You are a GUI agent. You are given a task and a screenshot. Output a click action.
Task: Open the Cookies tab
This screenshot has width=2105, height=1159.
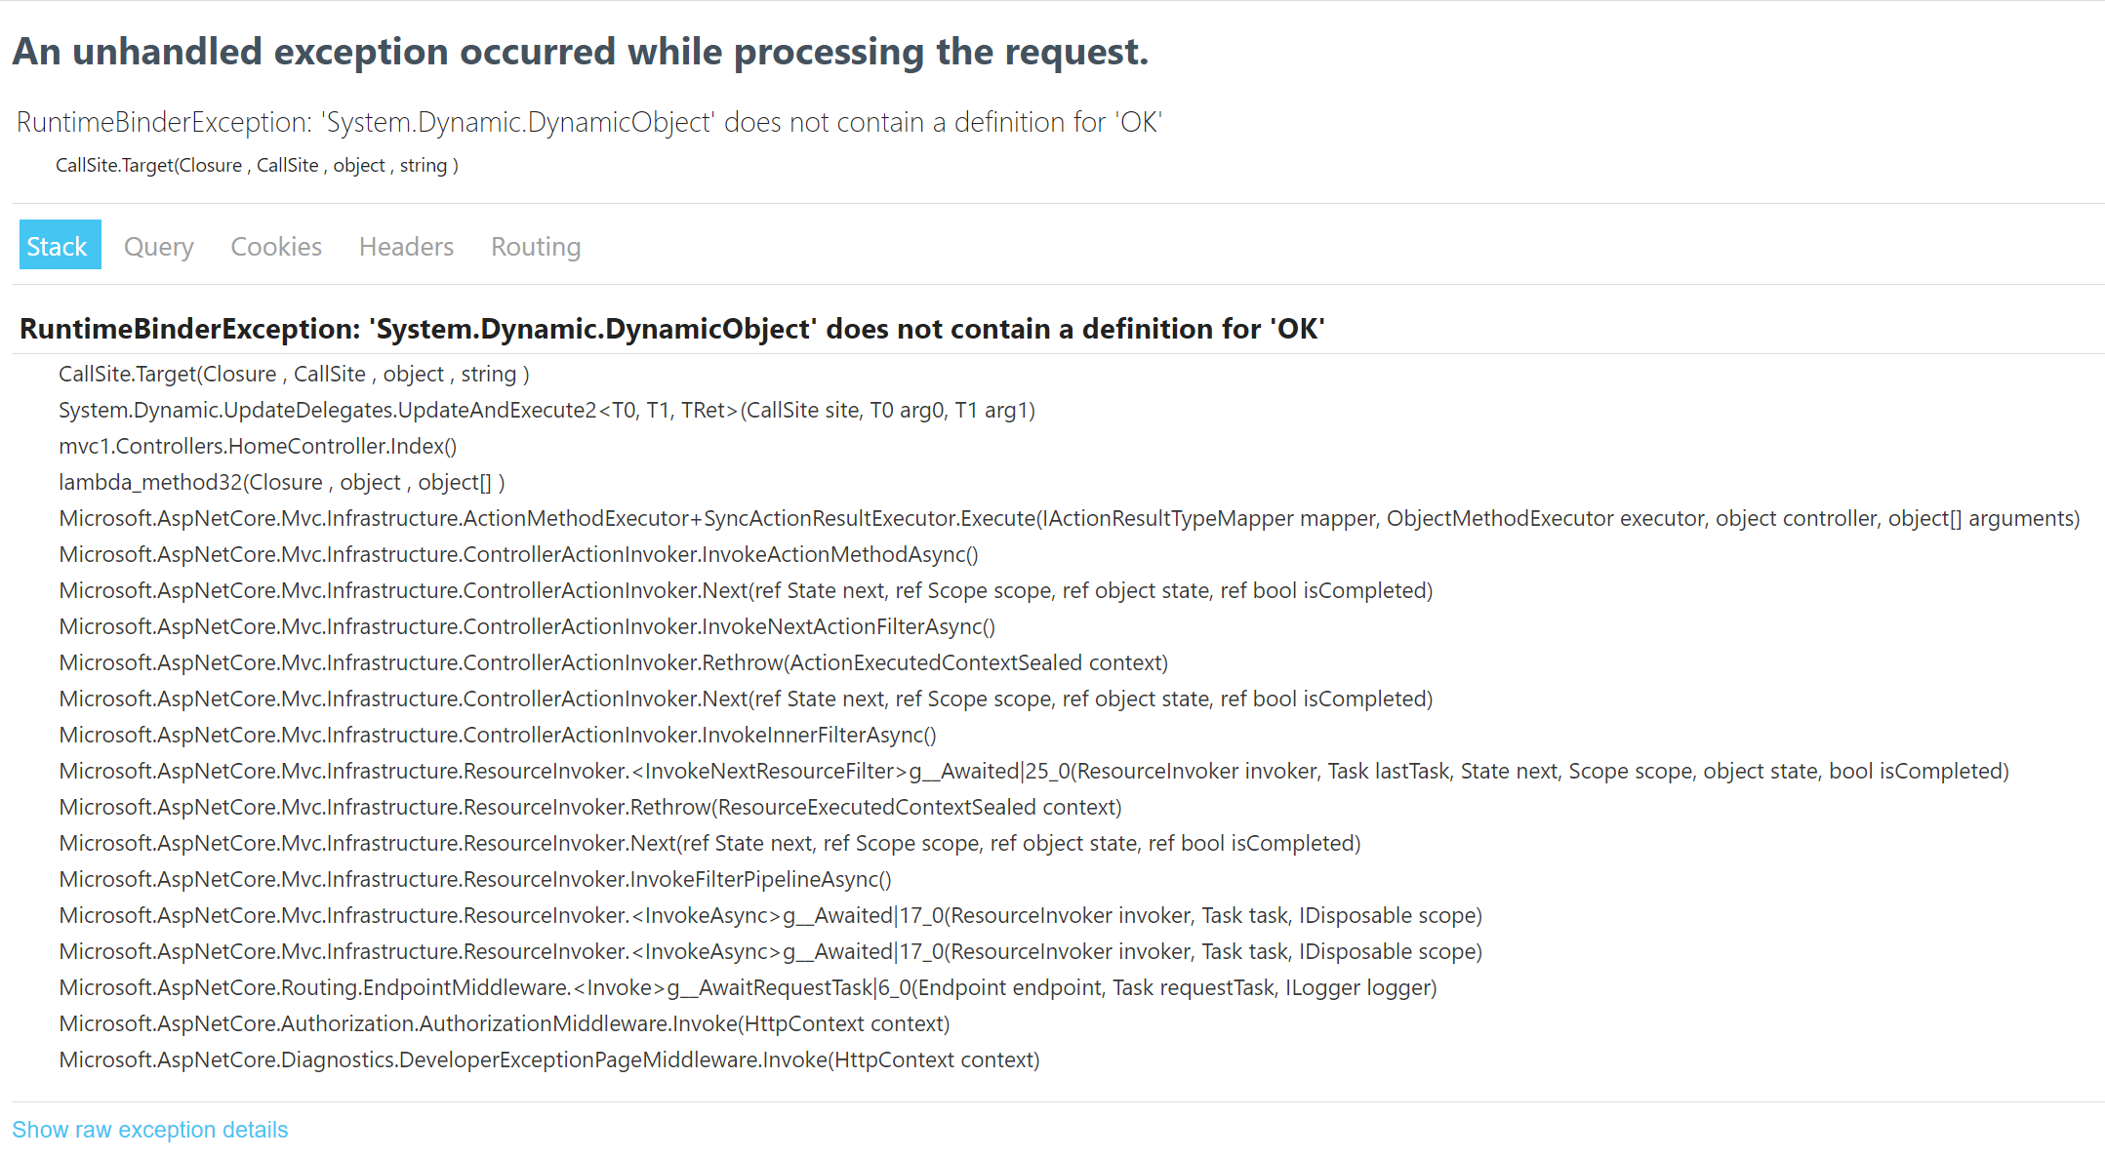point(276,246)
